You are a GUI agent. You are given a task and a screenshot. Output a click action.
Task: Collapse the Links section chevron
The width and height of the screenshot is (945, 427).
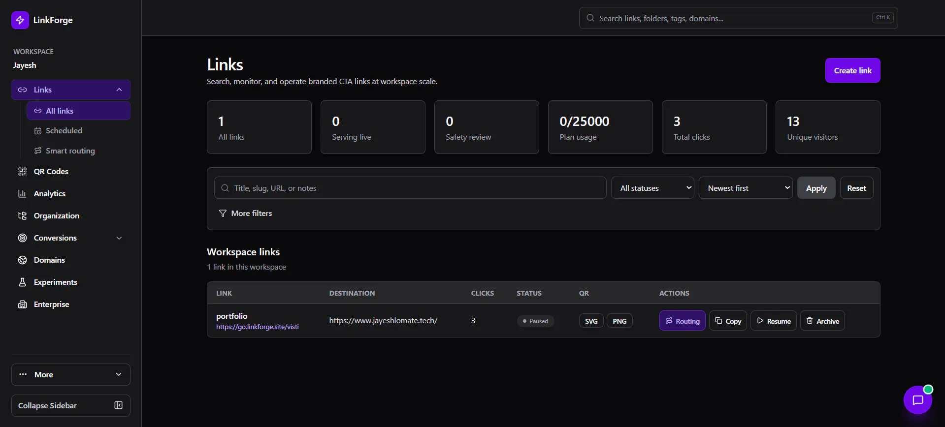point(119,90)
